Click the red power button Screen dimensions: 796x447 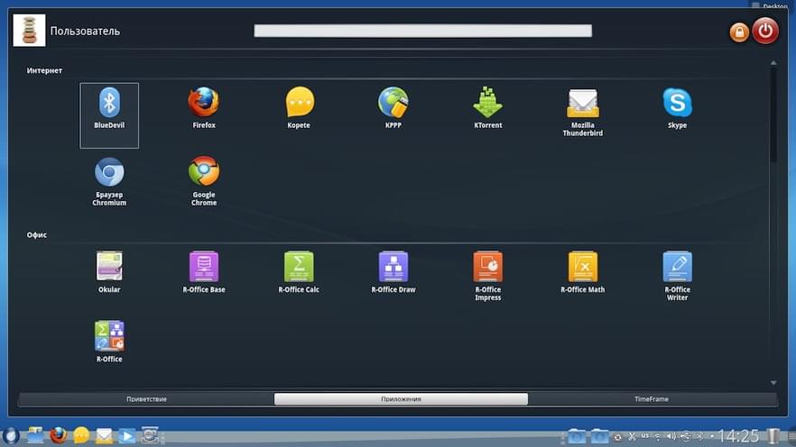click(x=765, y=31)
